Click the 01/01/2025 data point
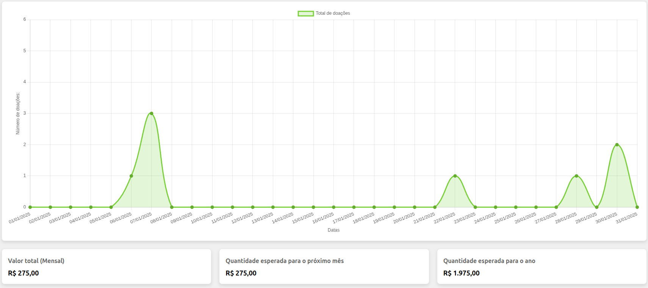 (x=30, y=207)
